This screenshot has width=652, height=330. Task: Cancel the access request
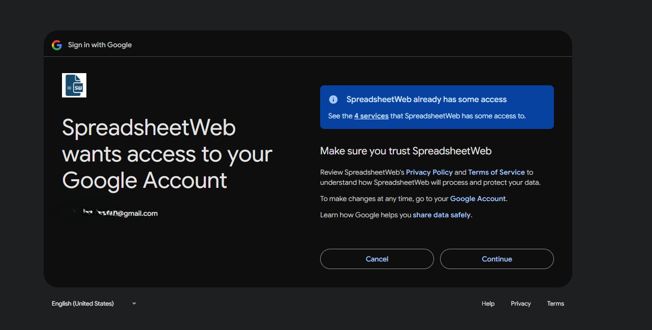point(377,259)
